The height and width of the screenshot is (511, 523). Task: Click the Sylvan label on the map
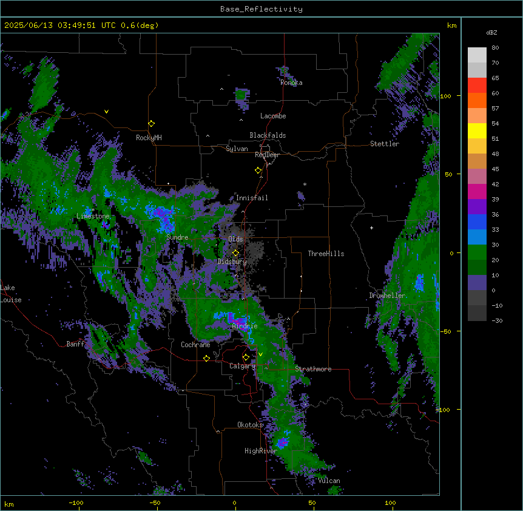pos(237,149)
